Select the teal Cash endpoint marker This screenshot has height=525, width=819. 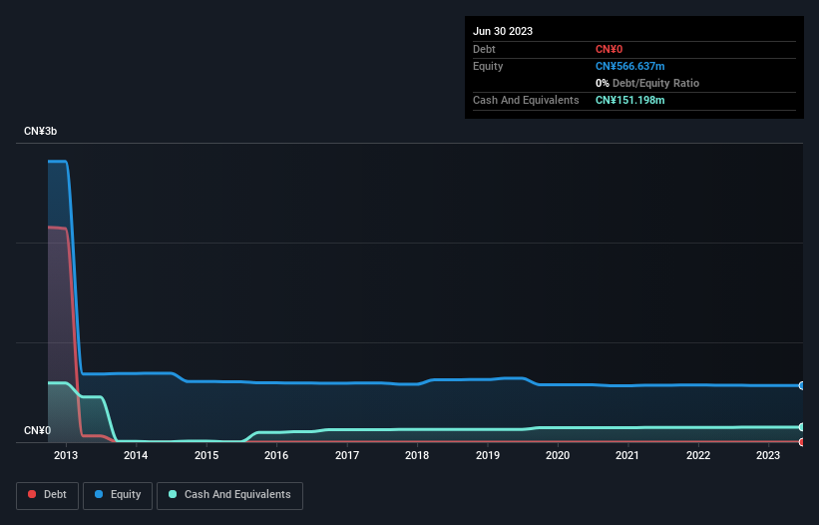point(802,427)
